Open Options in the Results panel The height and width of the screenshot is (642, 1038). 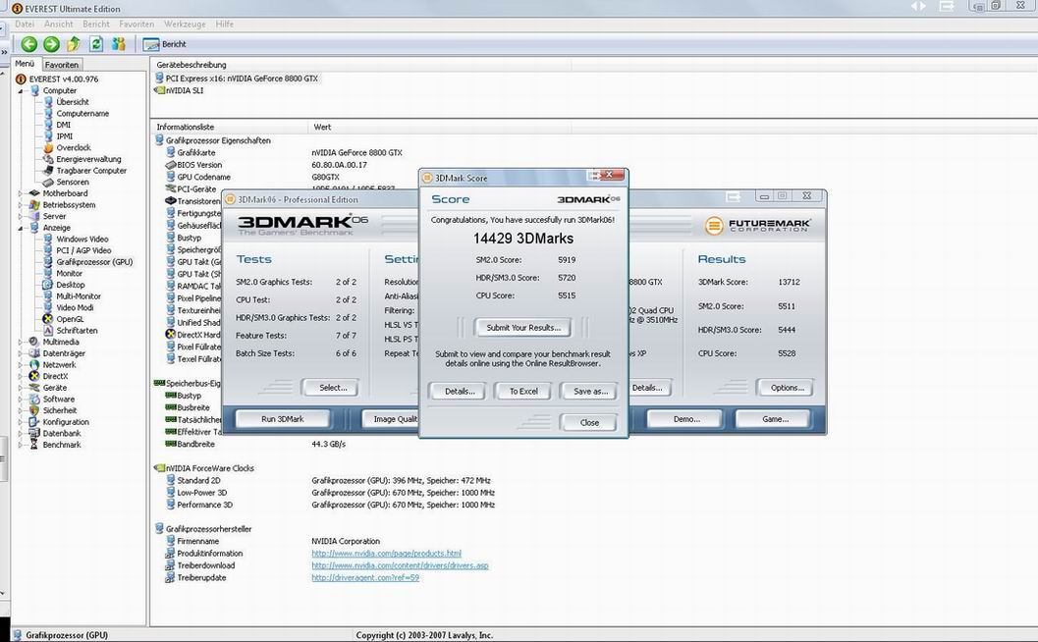787,388
